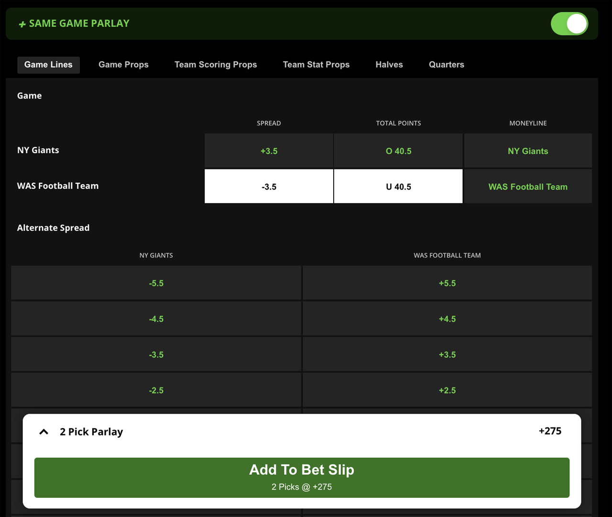Select WAS Football Team alternate spread +2.5
Screen dimensions: 612x517
tap(447, 390)
